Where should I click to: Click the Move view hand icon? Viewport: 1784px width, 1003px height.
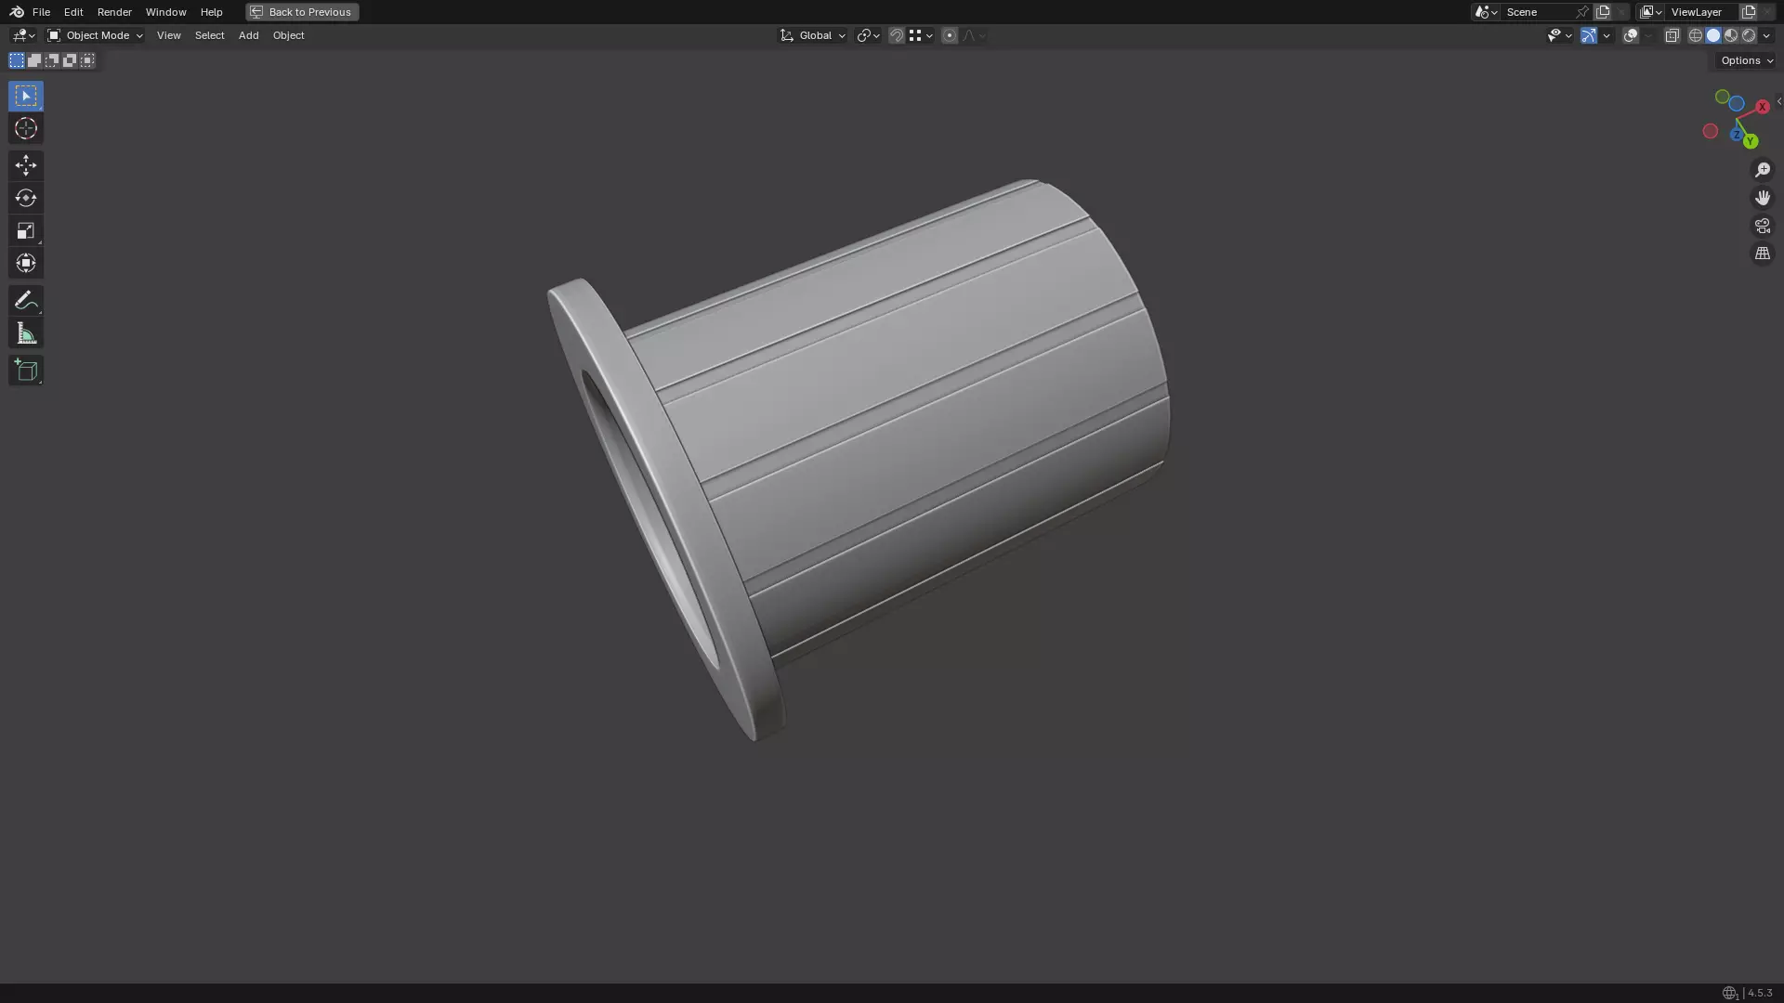1763,198
